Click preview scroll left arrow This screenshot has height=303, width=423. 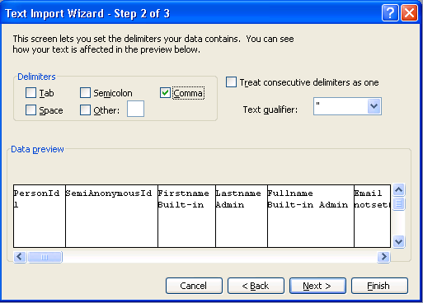tap(20, 257)
